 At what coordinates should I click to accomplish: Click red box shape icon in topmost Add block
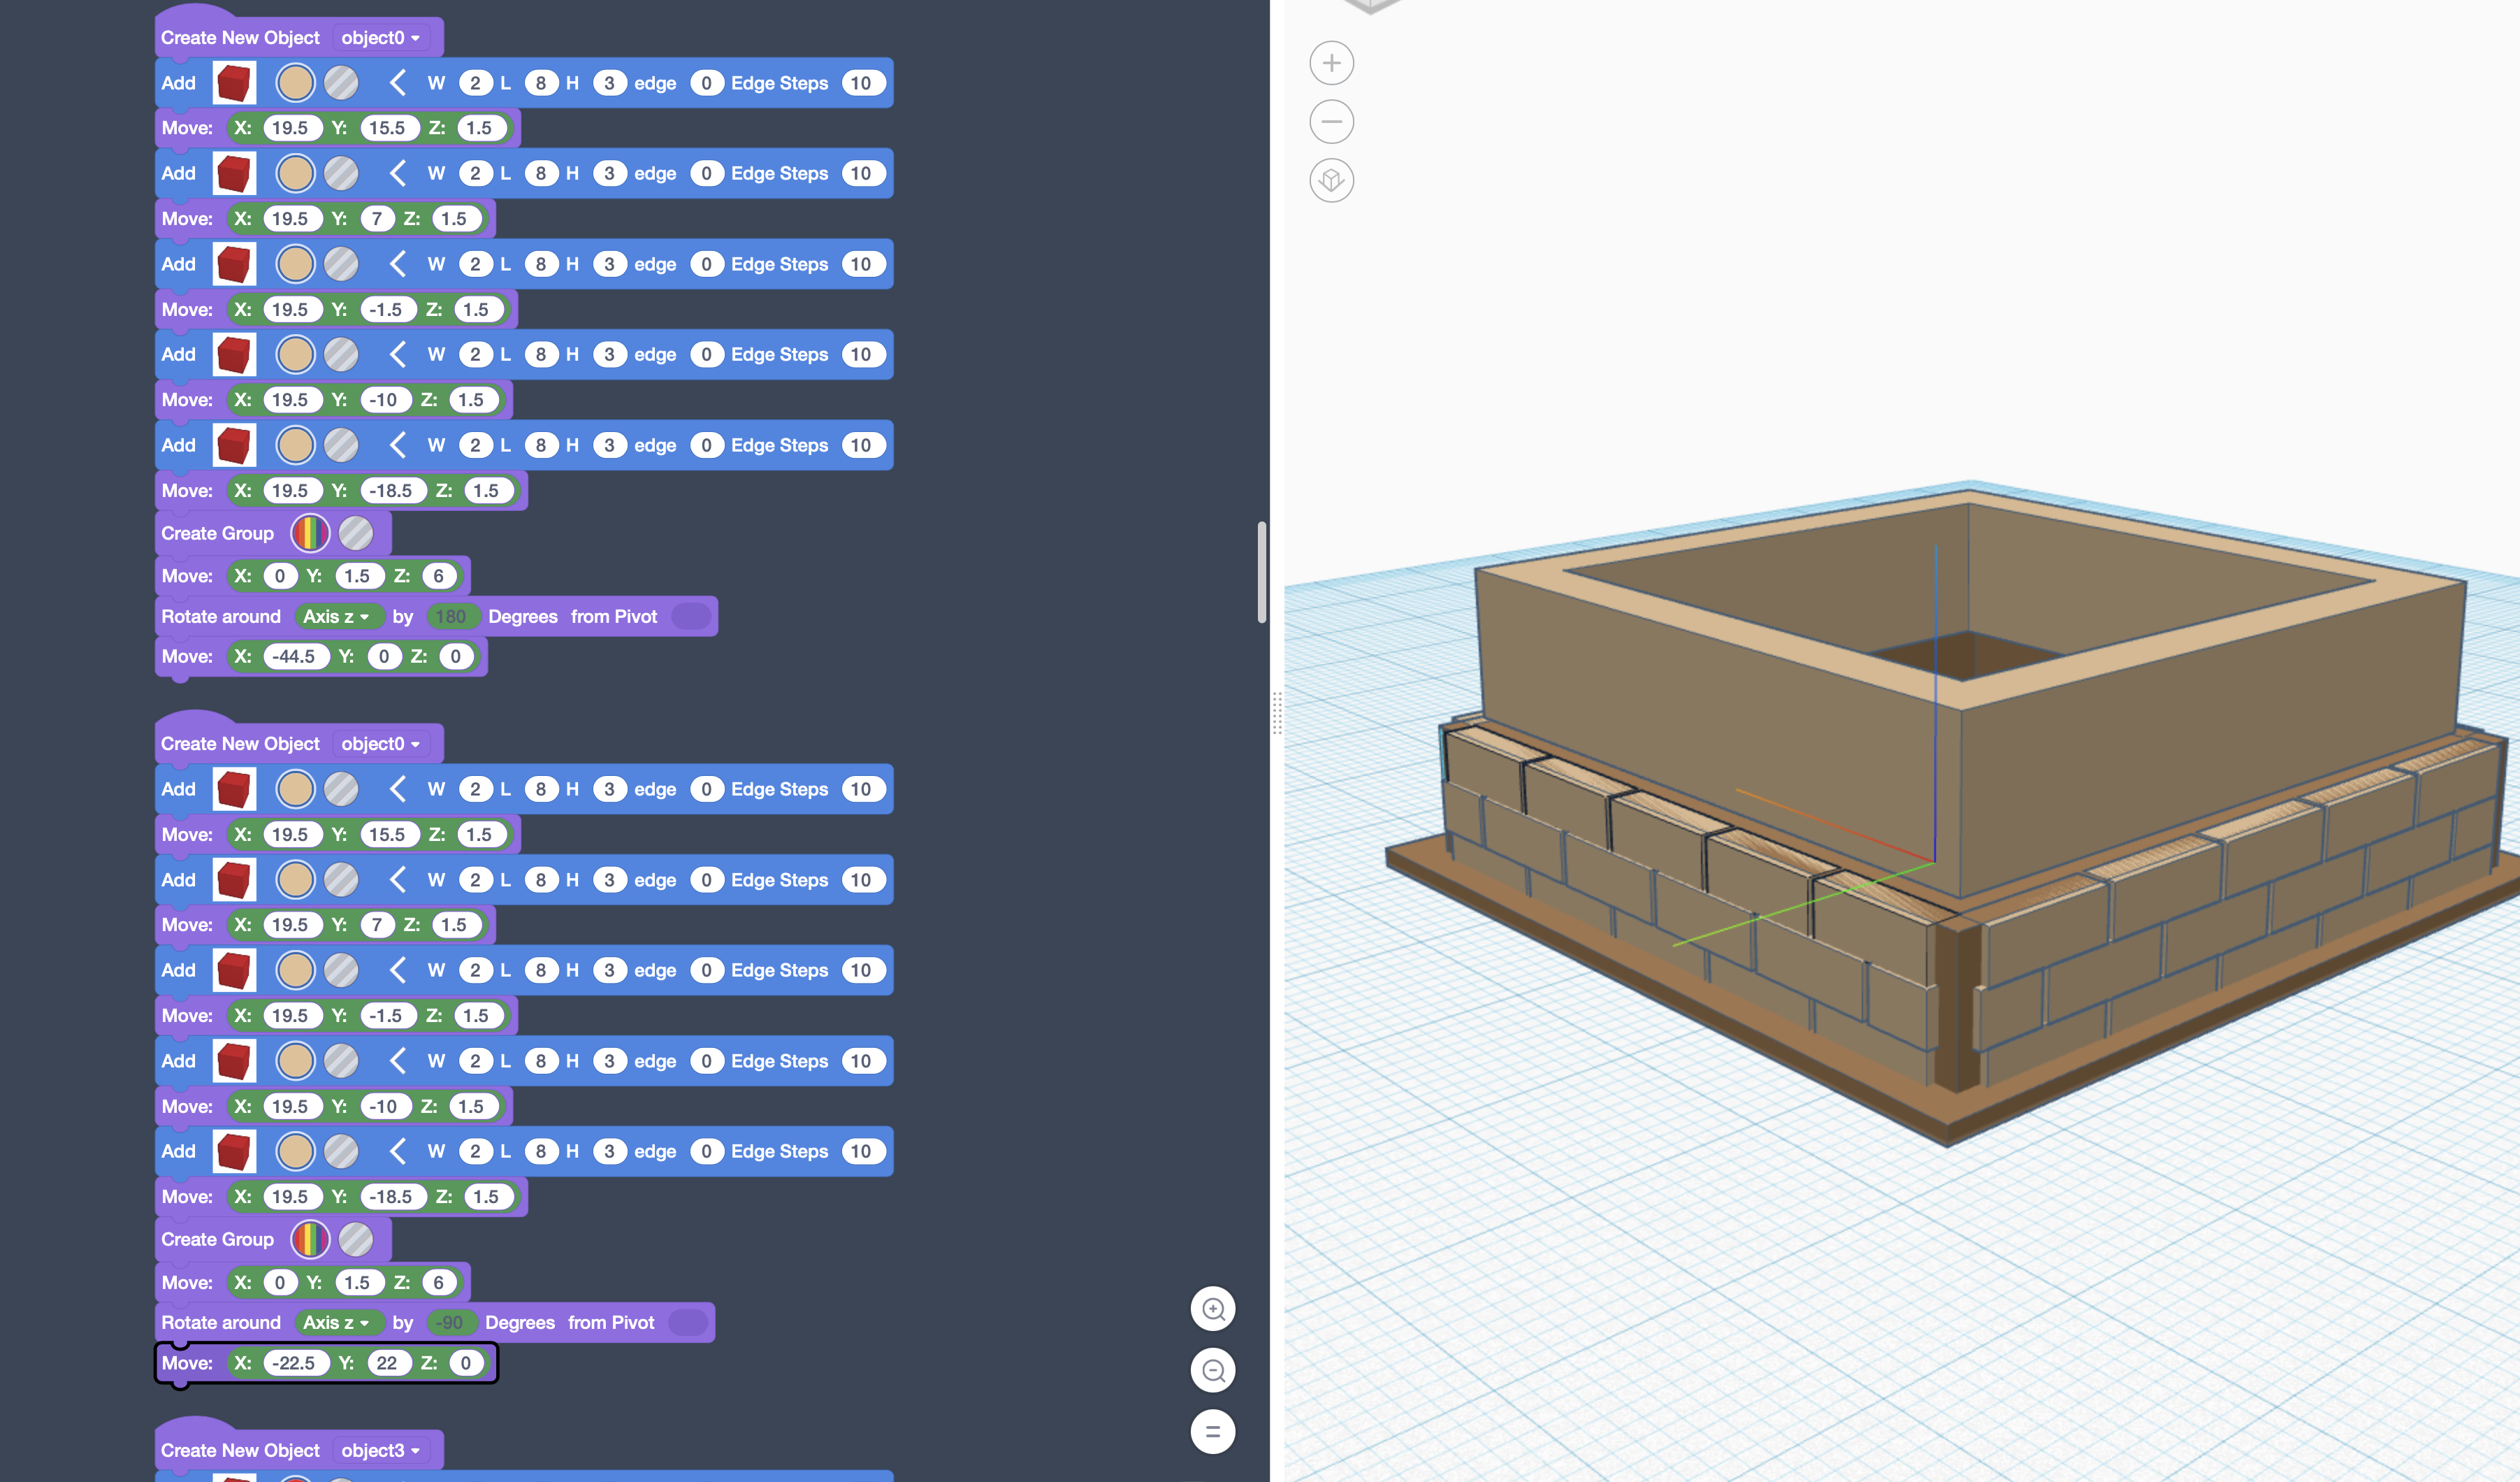pos(234,83)
